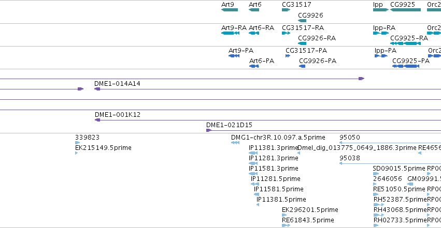
Task: Click the DME1-014A14 BAC clone label
Action: (x=117, y=84)
